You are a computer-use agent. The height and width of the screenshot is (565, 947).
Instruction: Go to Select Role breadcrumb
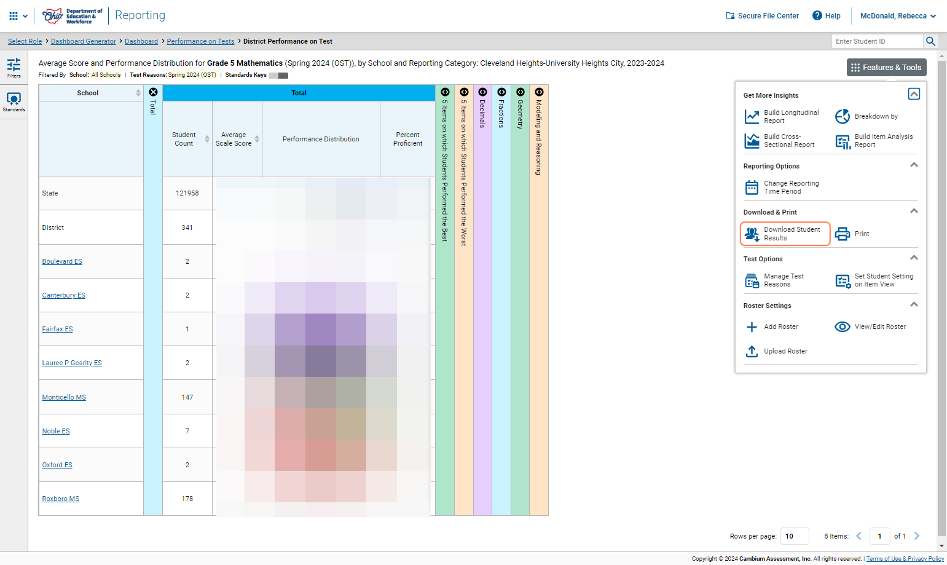[x=25, y=41]
